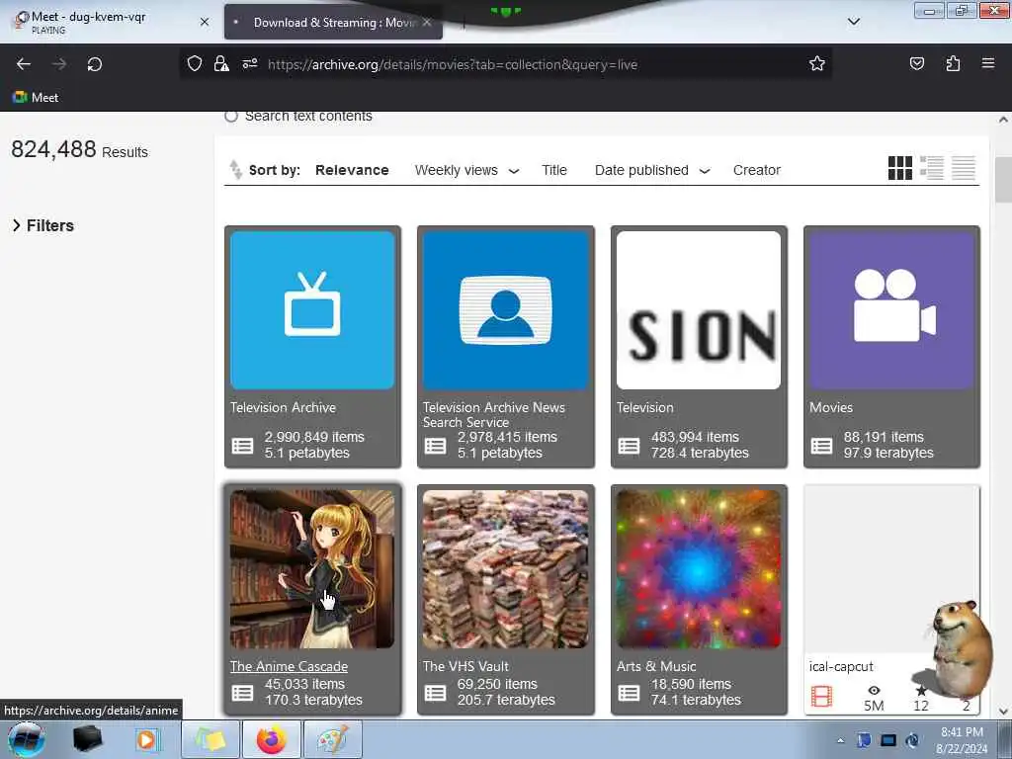This screenshot has width=1012, height=759.
Task: Click the 824,488 Results count
Action: (79, 150)
